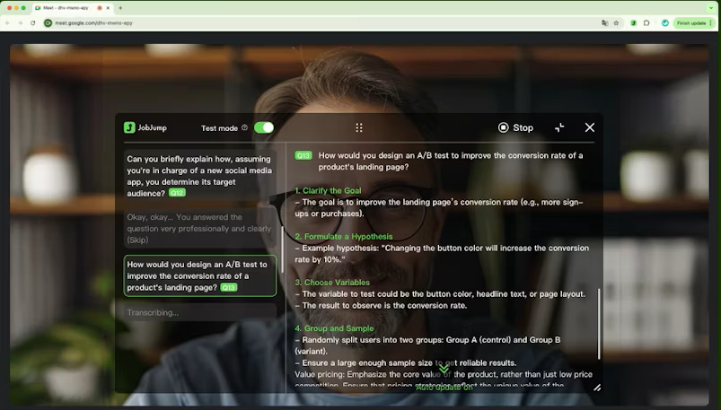Click the meet.google.com address bar
The image size is (721, 410).
coord(333,23)
